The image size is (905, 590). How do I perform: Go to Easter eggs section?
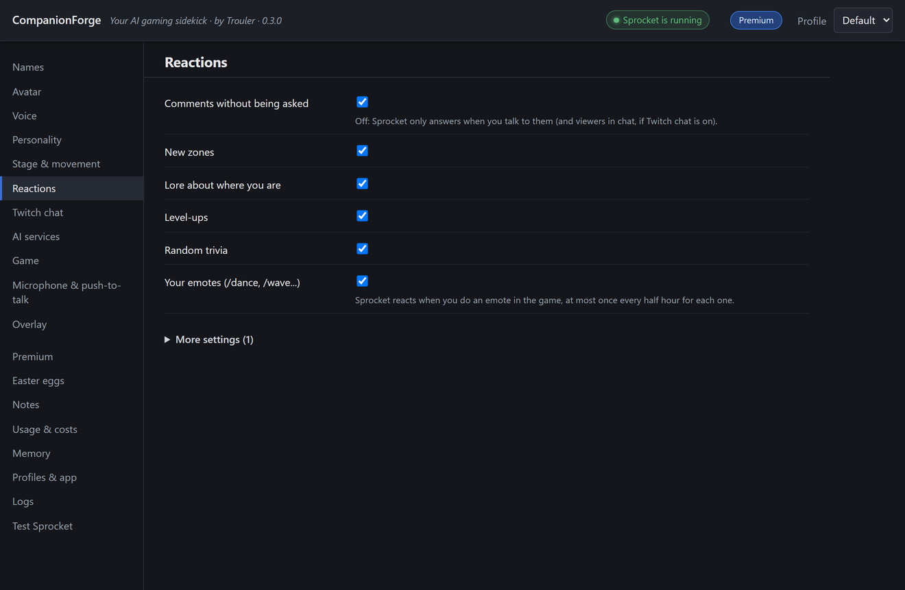point(71,381)
